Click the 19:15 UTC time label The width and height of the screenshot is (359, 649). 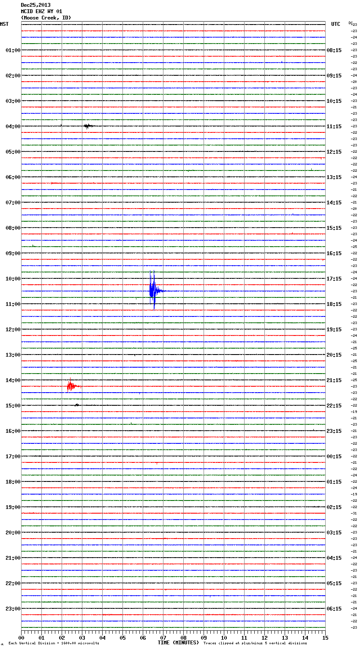(x=334, y=330)
